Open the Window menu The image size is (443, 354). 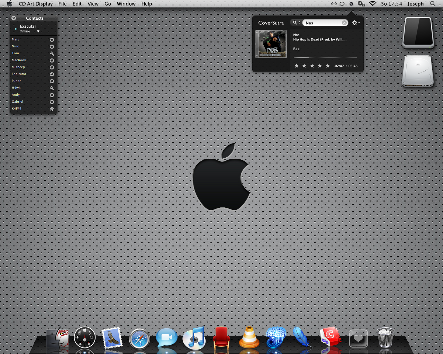point(126,4)
